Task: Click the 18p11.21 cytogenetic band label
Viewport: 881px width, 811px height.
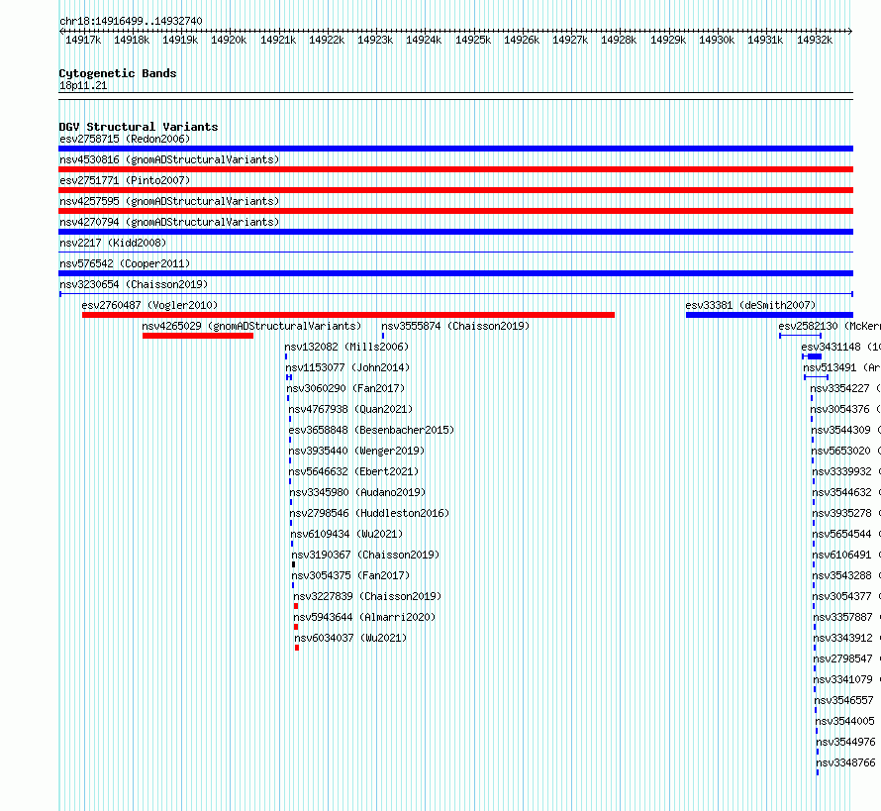Action: click(83, 85)
